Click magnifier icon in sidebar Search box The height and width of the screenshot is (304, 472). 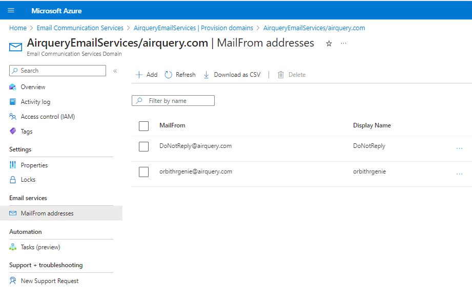[x=15, y=71]
